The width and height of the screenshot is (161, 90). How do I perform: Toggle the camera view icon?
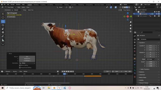pos(131,28)
